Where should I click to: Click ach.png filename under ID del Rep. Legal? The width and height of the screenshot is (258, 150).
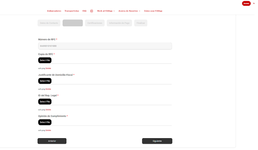point(42,110)
